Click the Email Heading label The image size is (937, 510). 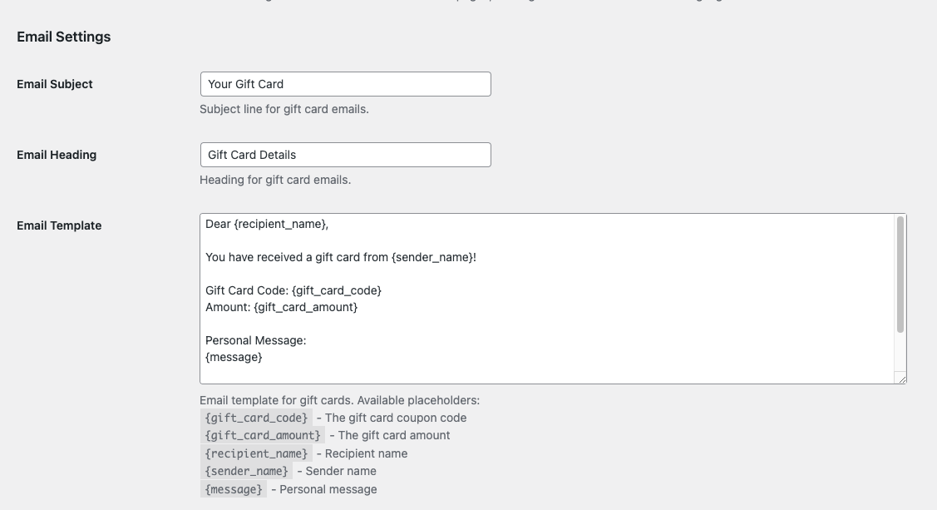click(x=57, y=155)
